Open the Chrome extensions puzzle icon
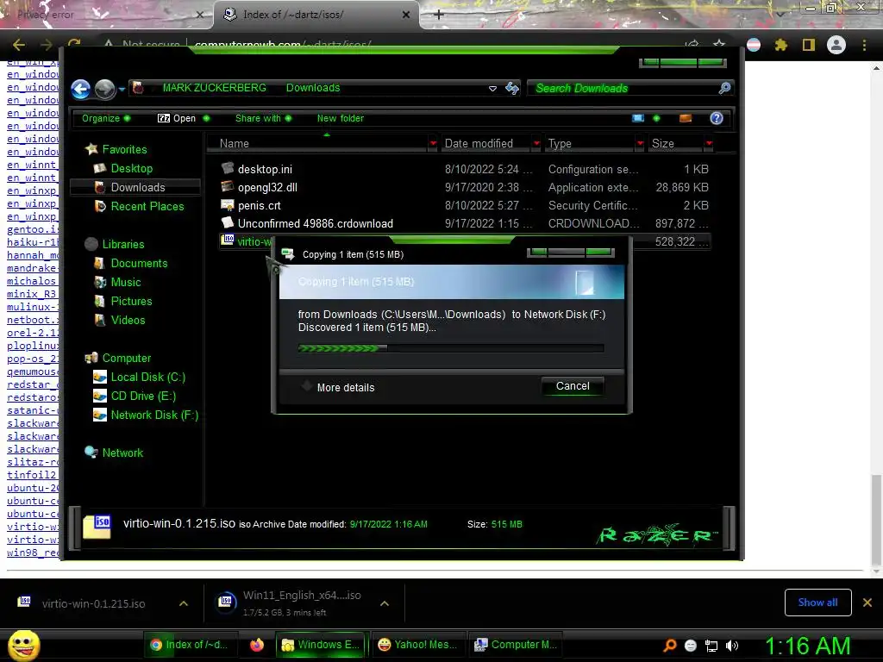This screenshot has height=662, width=883. (781, 45)
